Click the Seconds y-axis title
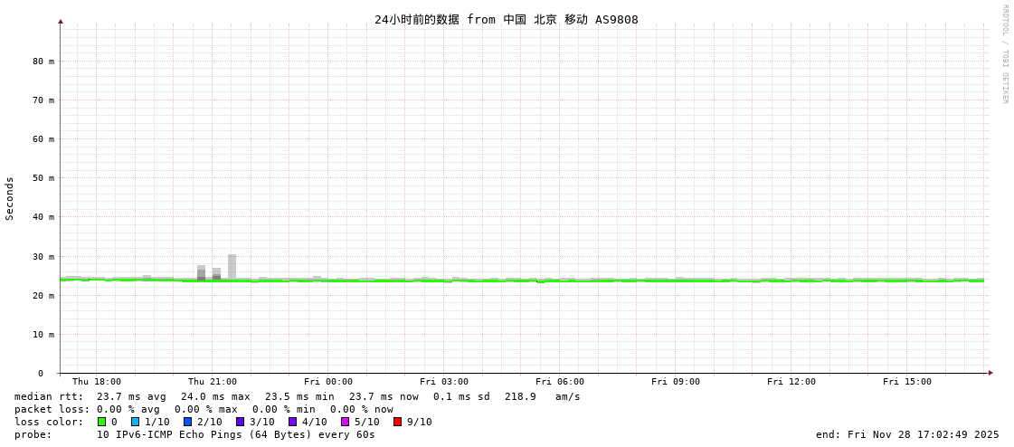1014x447 pixels. pyautogui.click(x=10, y=198)
